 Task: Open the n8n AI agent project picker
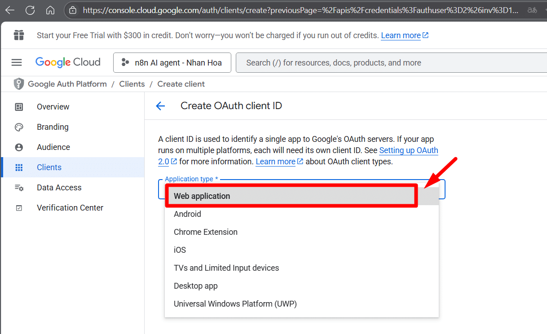coord(172,62)
